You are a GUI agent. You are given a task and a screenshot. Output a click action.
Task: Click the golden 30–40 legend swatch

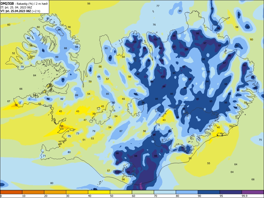(x=77, y=192)
